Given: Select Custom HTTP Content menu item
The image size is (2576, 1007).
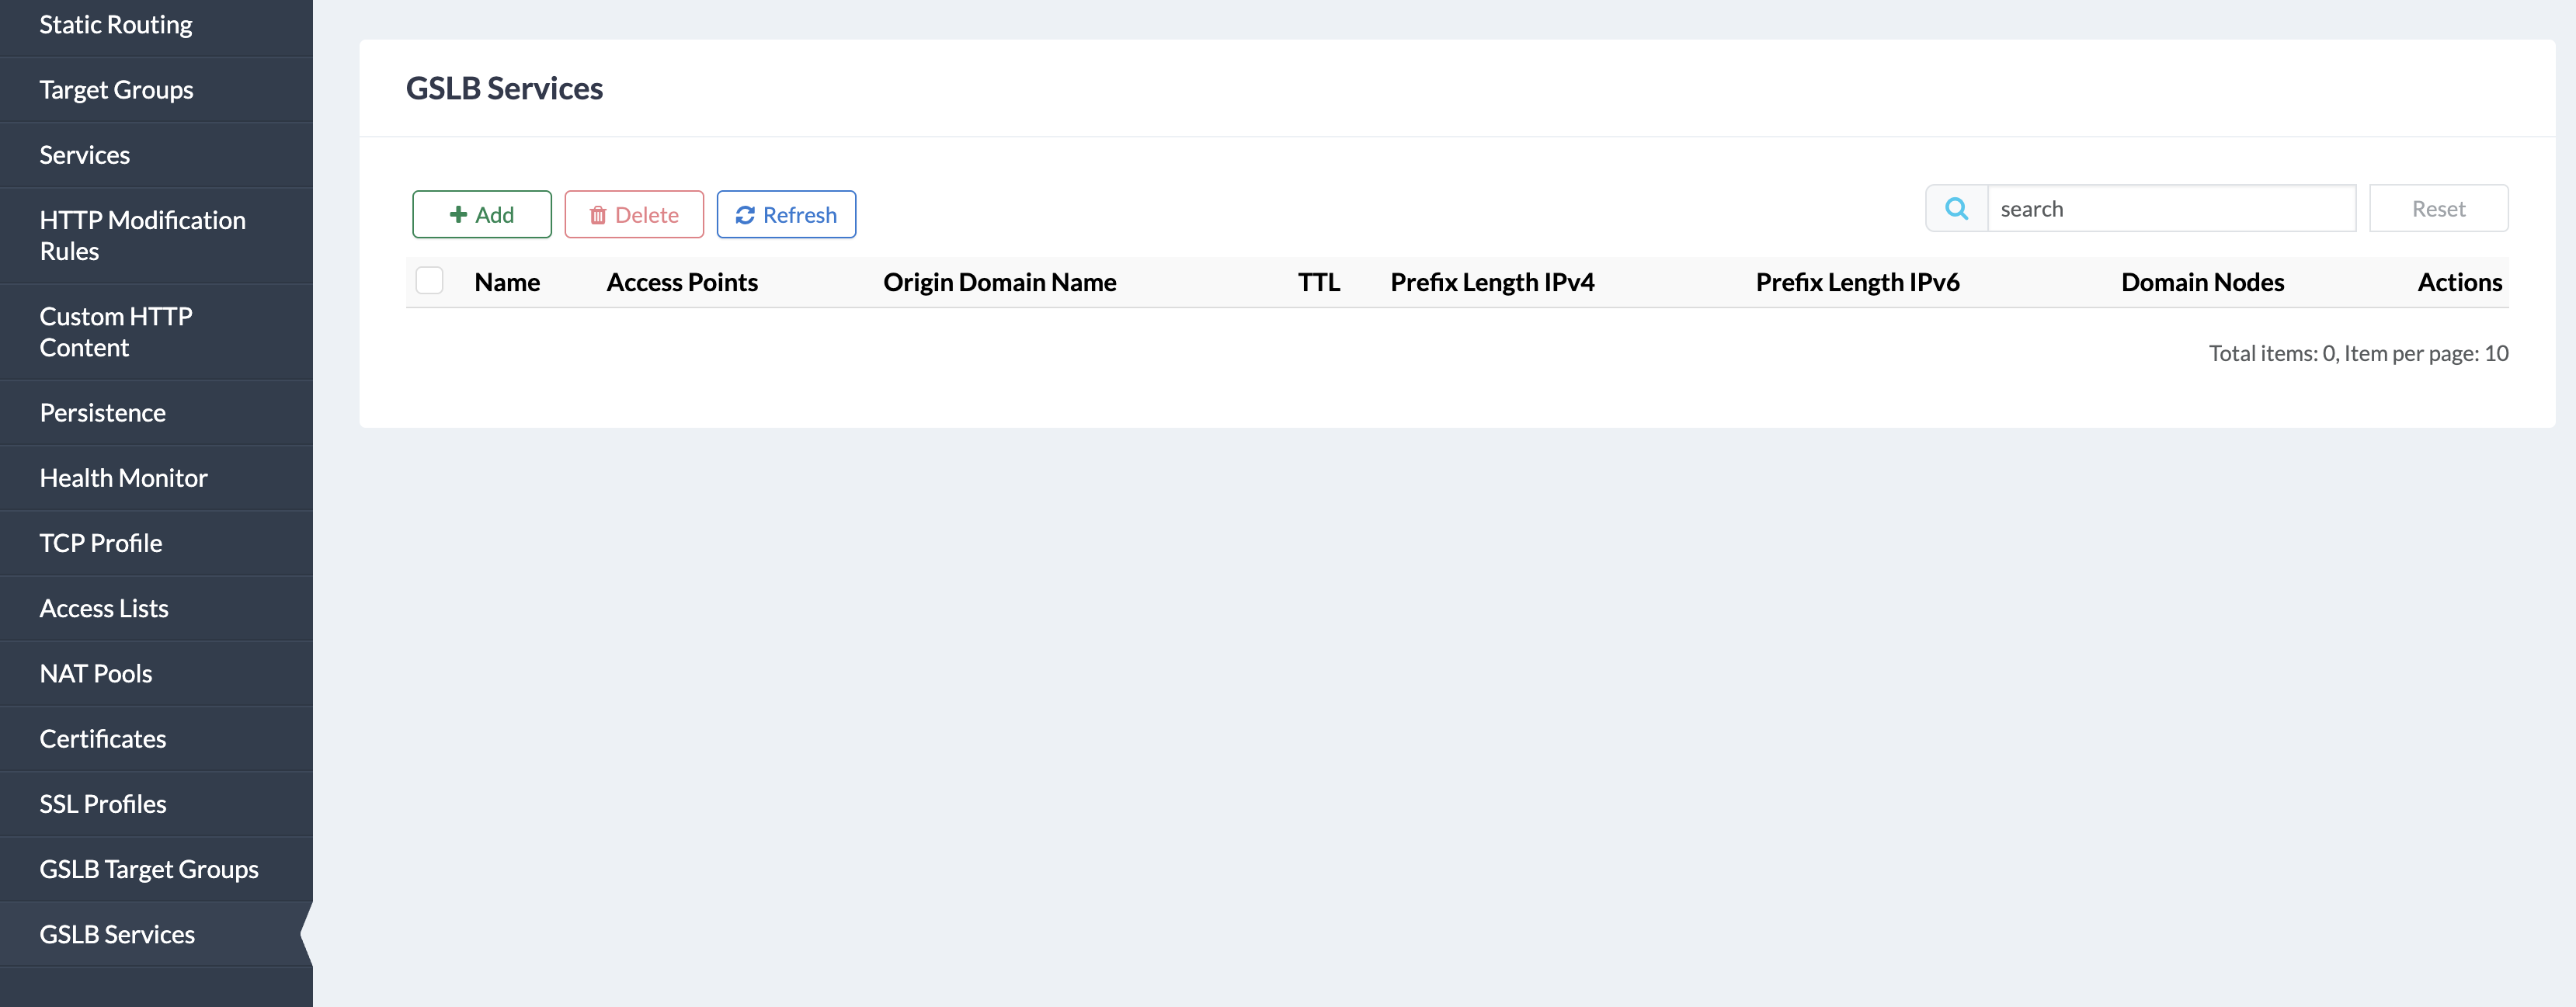Looking at the screenshot, I should click(116, 331).
